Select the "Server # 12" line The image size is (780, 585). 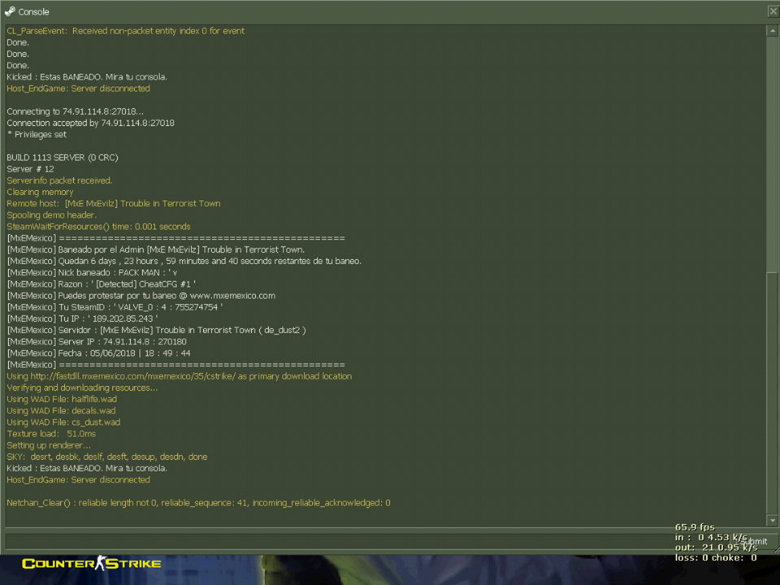30,169
